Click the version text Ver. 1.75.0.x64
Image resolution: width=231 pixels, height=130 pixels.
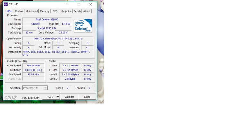[31, 98]
